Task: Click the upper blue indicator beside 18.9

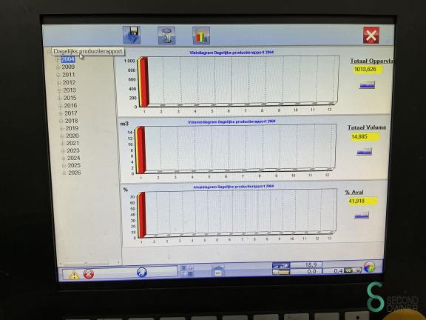Action: 281,265
